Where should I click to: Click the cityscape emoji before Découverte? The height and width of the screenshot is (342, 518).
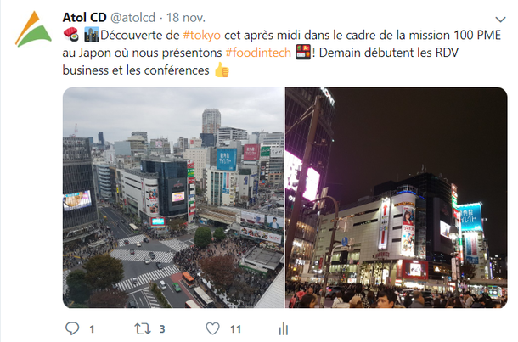[x=92, y=35]
